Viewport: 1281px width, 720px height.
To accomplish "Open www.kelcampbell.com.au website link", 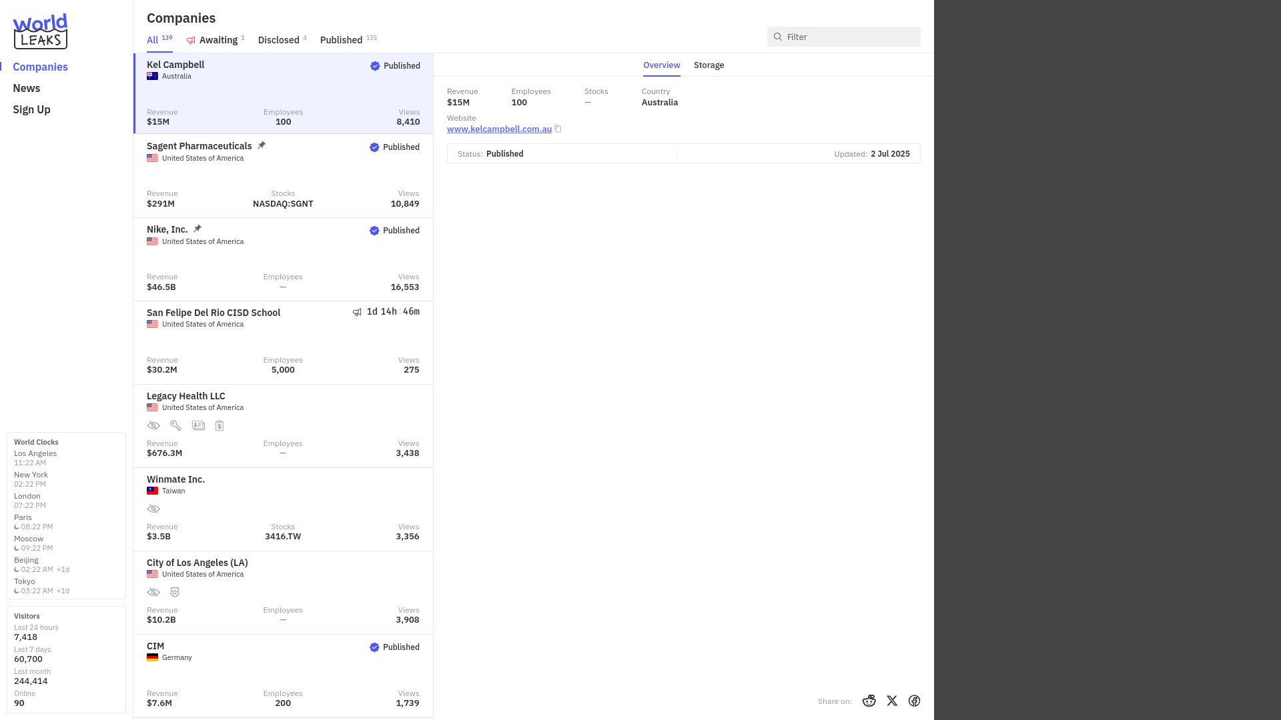I will pyautogui.click(x=499, y=129).
